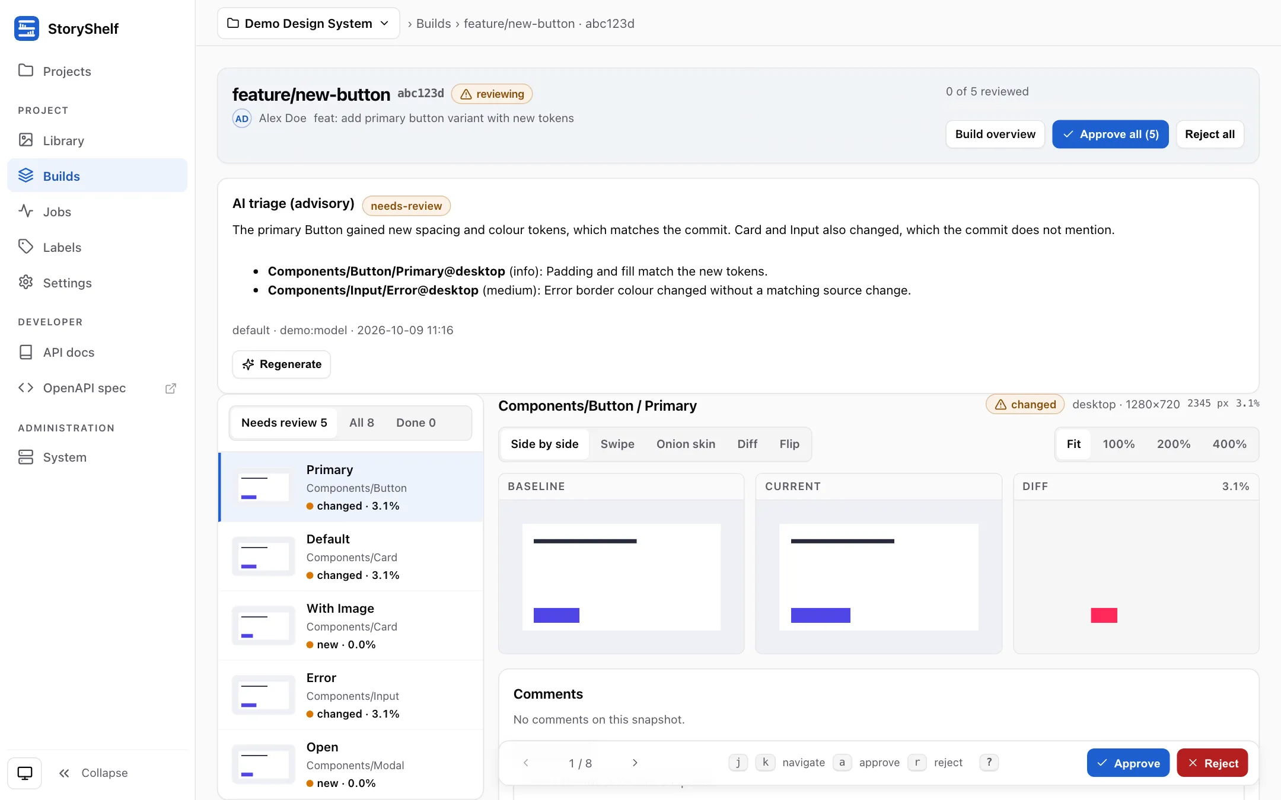Open the Labels page
Screen dimensions: 1281x800
coord(97,247)
